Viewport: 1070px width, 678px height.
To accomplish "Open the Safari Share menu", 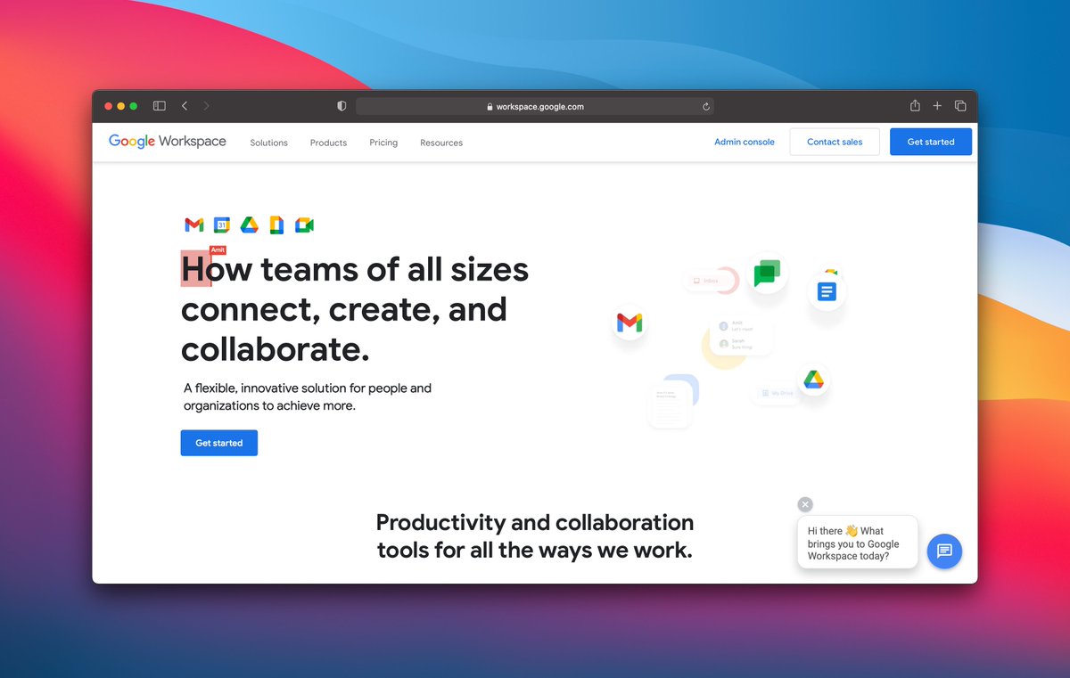I will pyautogui.click(x=915, y=105).
